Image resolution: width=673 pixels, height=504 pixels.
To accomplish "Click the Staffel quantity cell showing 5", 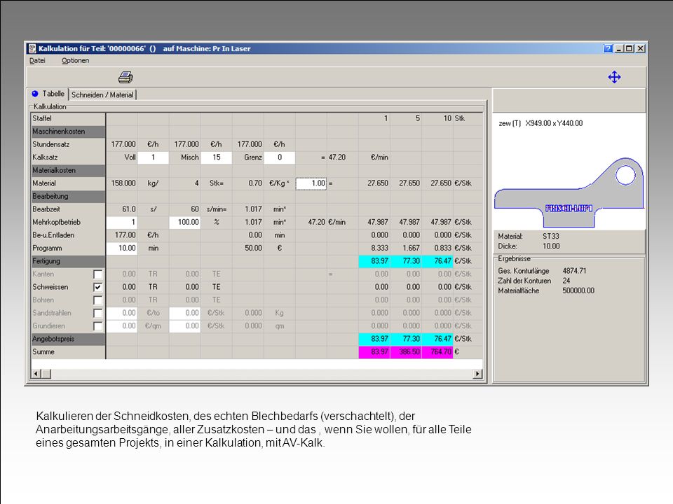I will click(x=406, y=118).
